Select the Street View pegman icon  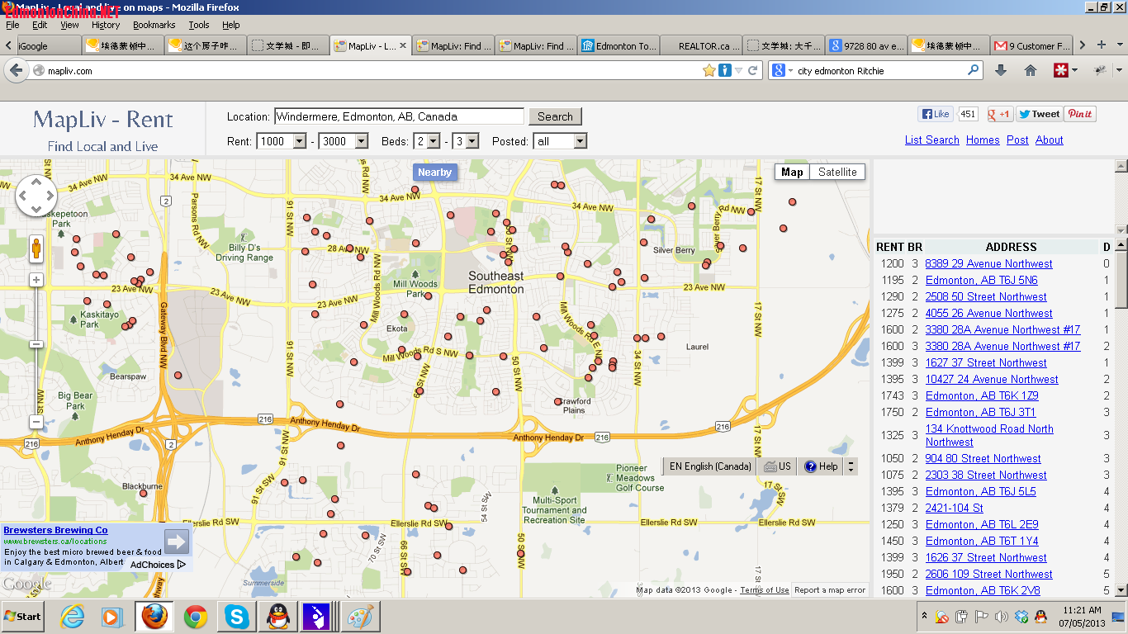[36, 248]
